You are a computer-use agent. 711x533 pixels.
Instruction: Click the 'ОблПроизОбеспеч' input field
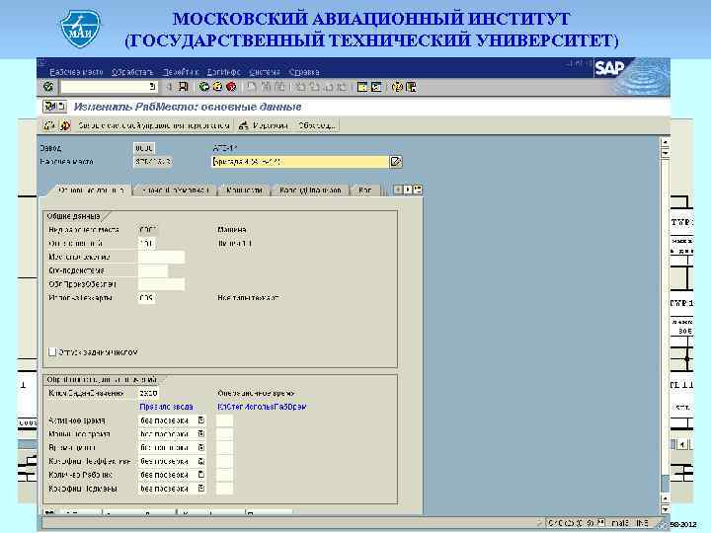pyautogui.click(x=161, y=284)
